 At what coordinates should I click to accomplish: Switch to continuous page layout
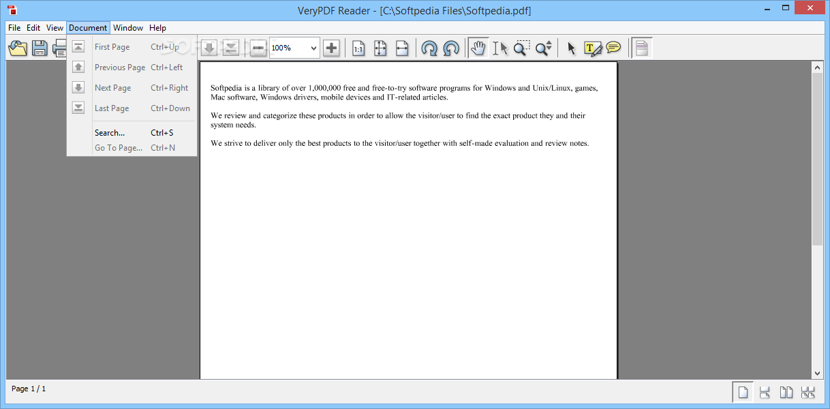pos(765,392)
